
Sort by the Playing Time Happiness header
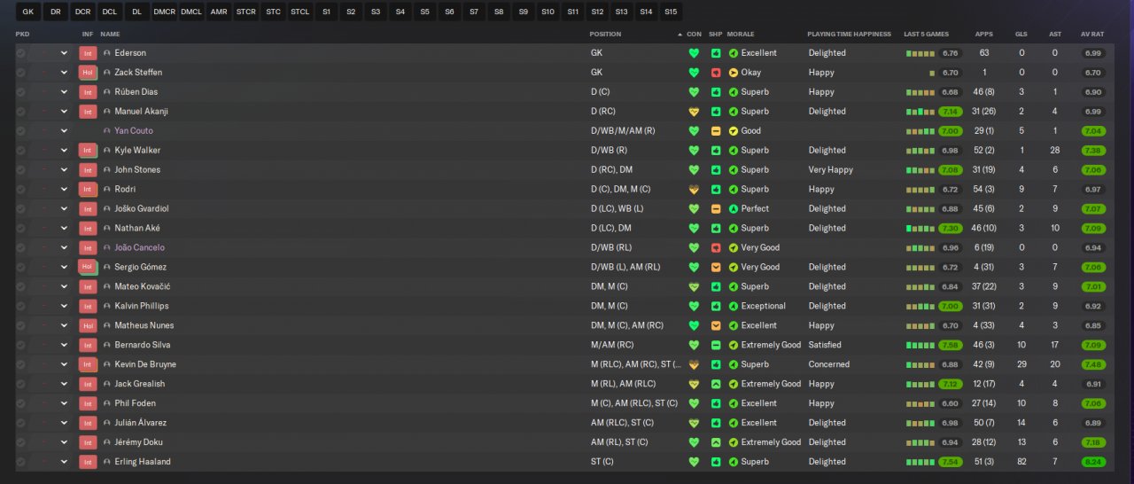tap(849, 35)
